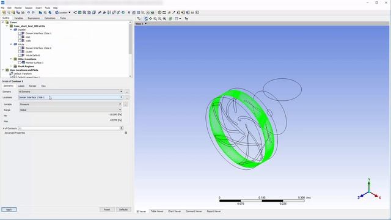Check Impeller's Domain Interface 1 Side 1 box
The image size is (391, 220).
(x=20, y=33)
